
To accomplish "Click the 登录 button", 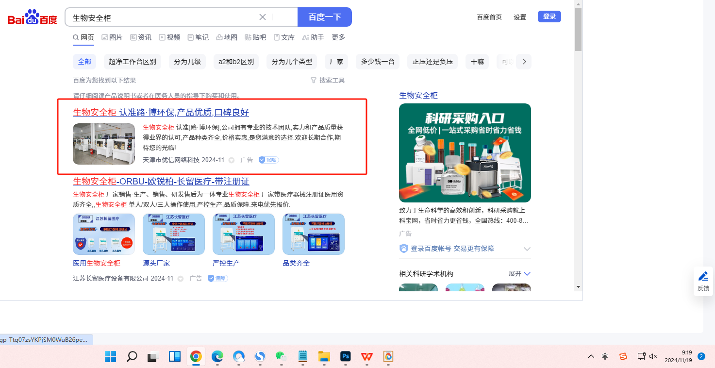I will click(x=549, y=17).
